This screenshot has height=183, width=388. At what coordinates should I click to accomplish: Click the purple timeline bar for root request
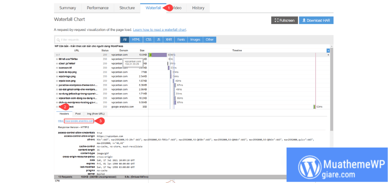pos(159,54)
